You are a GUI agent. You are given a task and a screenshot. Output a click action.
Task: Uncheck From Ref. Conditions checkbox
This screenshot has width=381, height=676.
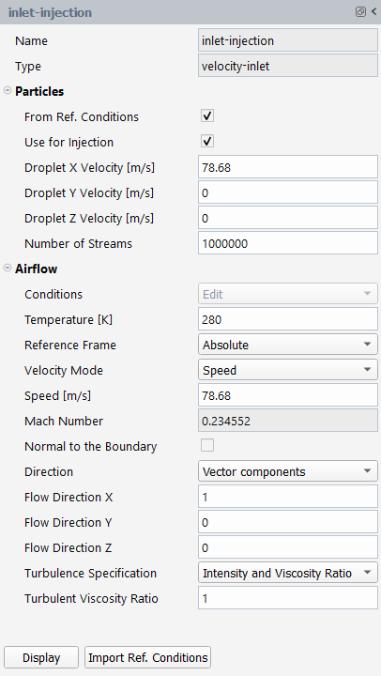point(207,116)
